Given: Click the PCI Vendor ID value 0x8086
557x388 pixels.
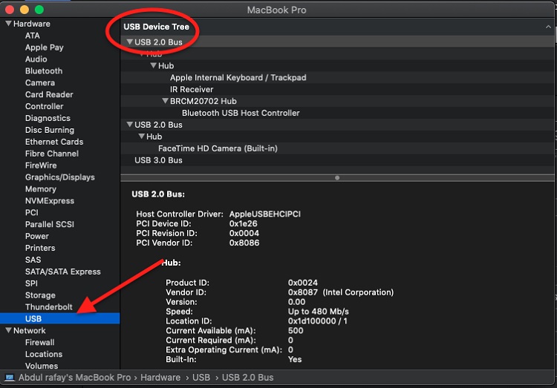Looking at the screenshot, I should coord(244,243).
